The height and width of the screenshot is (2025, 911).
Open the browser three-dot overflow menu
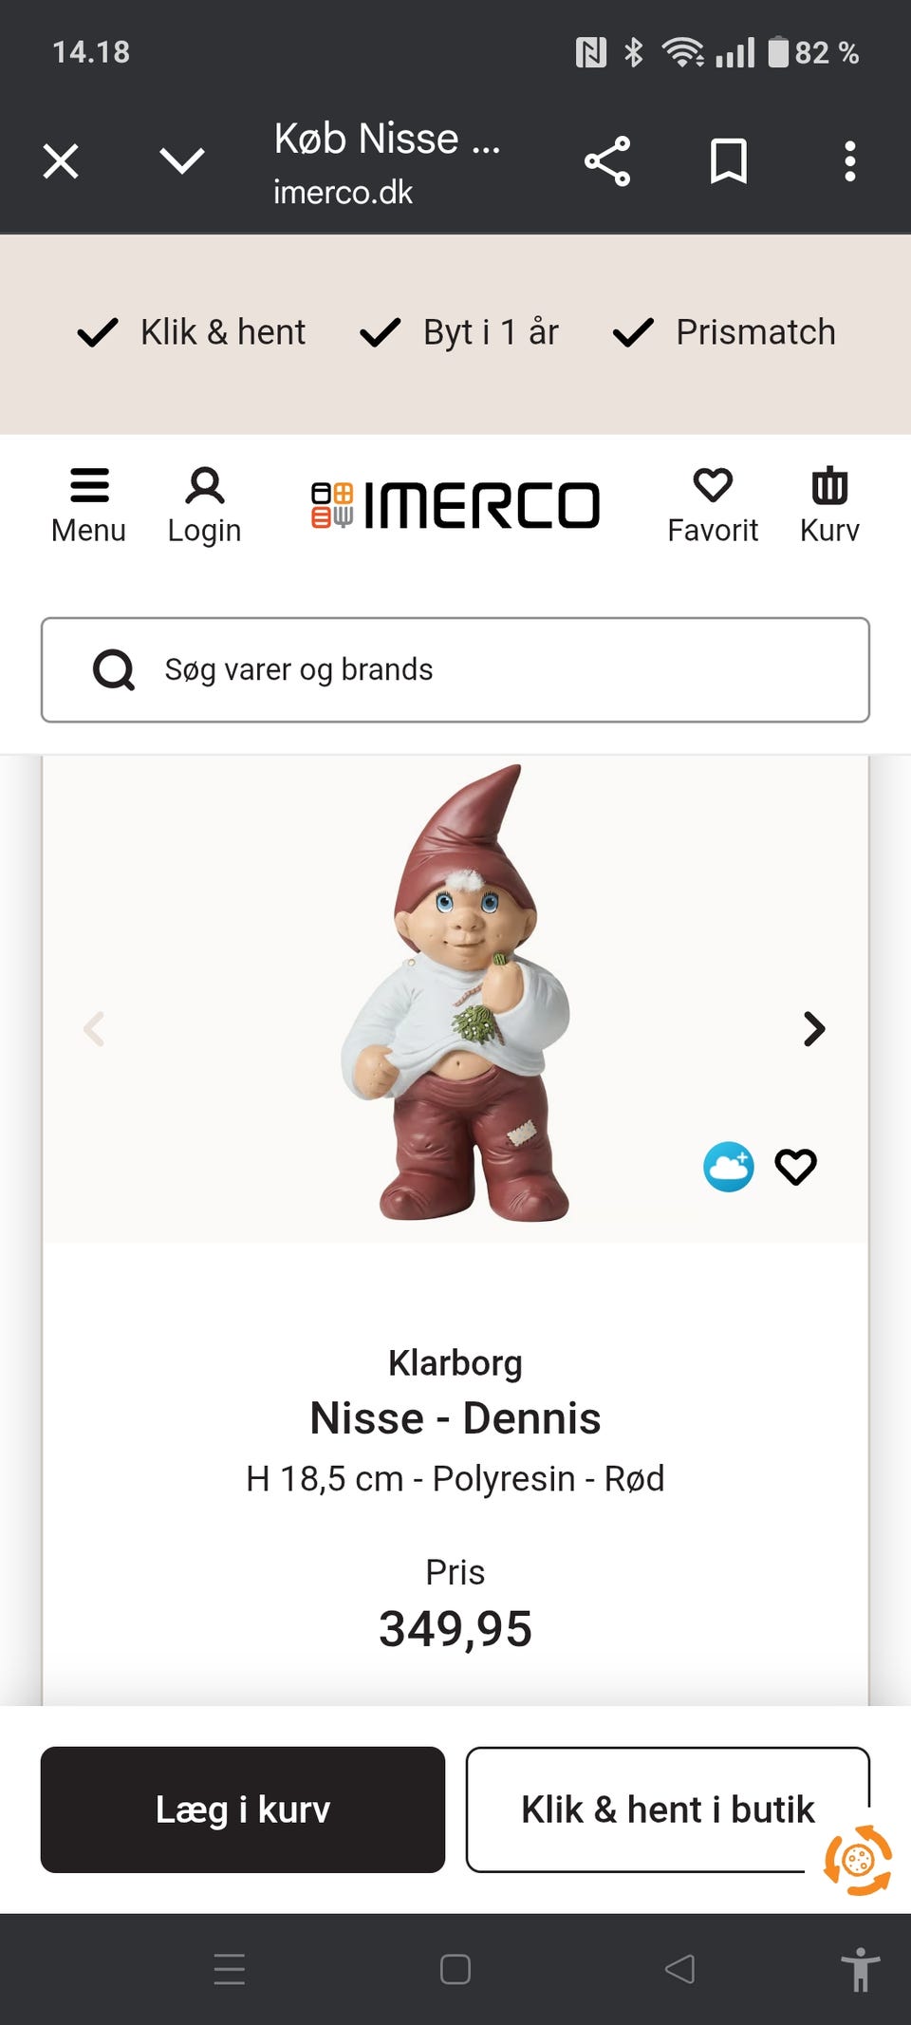click(x=850, y=161)
